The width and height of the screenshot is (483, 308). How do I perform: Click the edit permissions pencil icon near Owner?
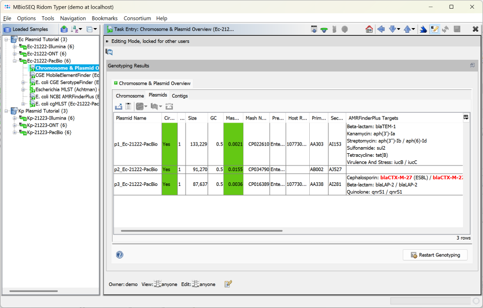228,284
